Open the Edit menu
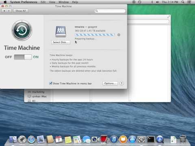The width and height of the screenshot is (195, 146). point(43,2)
